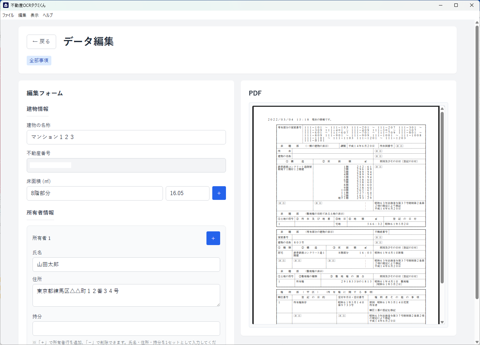Add an owner with the plus icon
This screenshot has height=345, width=480.
coord(213,238)
